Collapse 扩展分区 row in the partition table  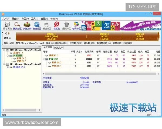point(44,59)
